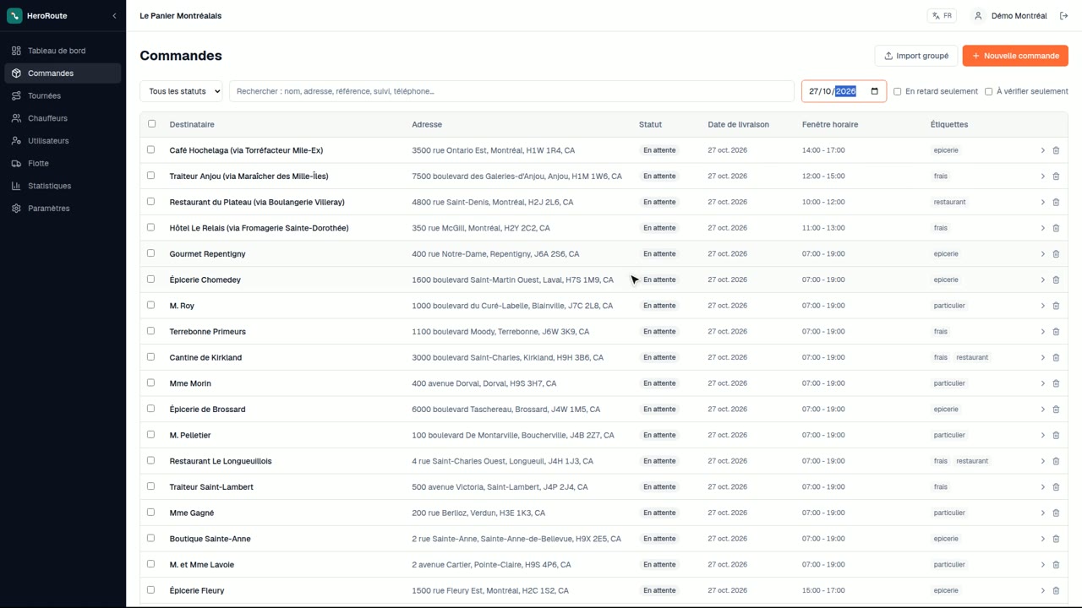
Task: Delete the Cantine de Kirkland order
Action: (x=1056, y=357)
